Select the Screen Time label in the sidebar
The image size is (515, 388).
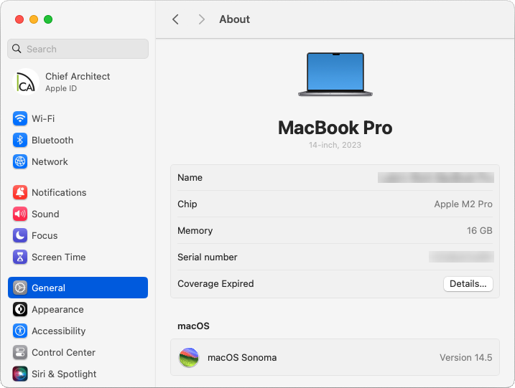point(58,257)
